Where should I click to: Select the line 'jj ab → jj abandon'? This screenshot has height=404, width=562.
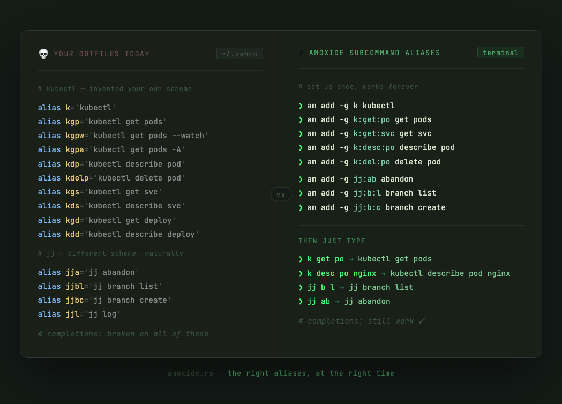click(x=344, y=302)
